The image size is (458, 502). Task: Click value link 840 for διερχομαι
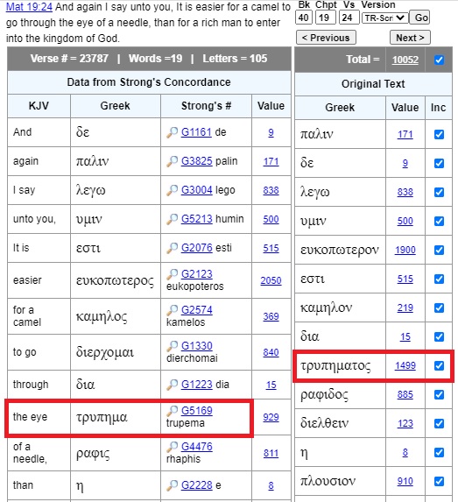click(271, 352)
